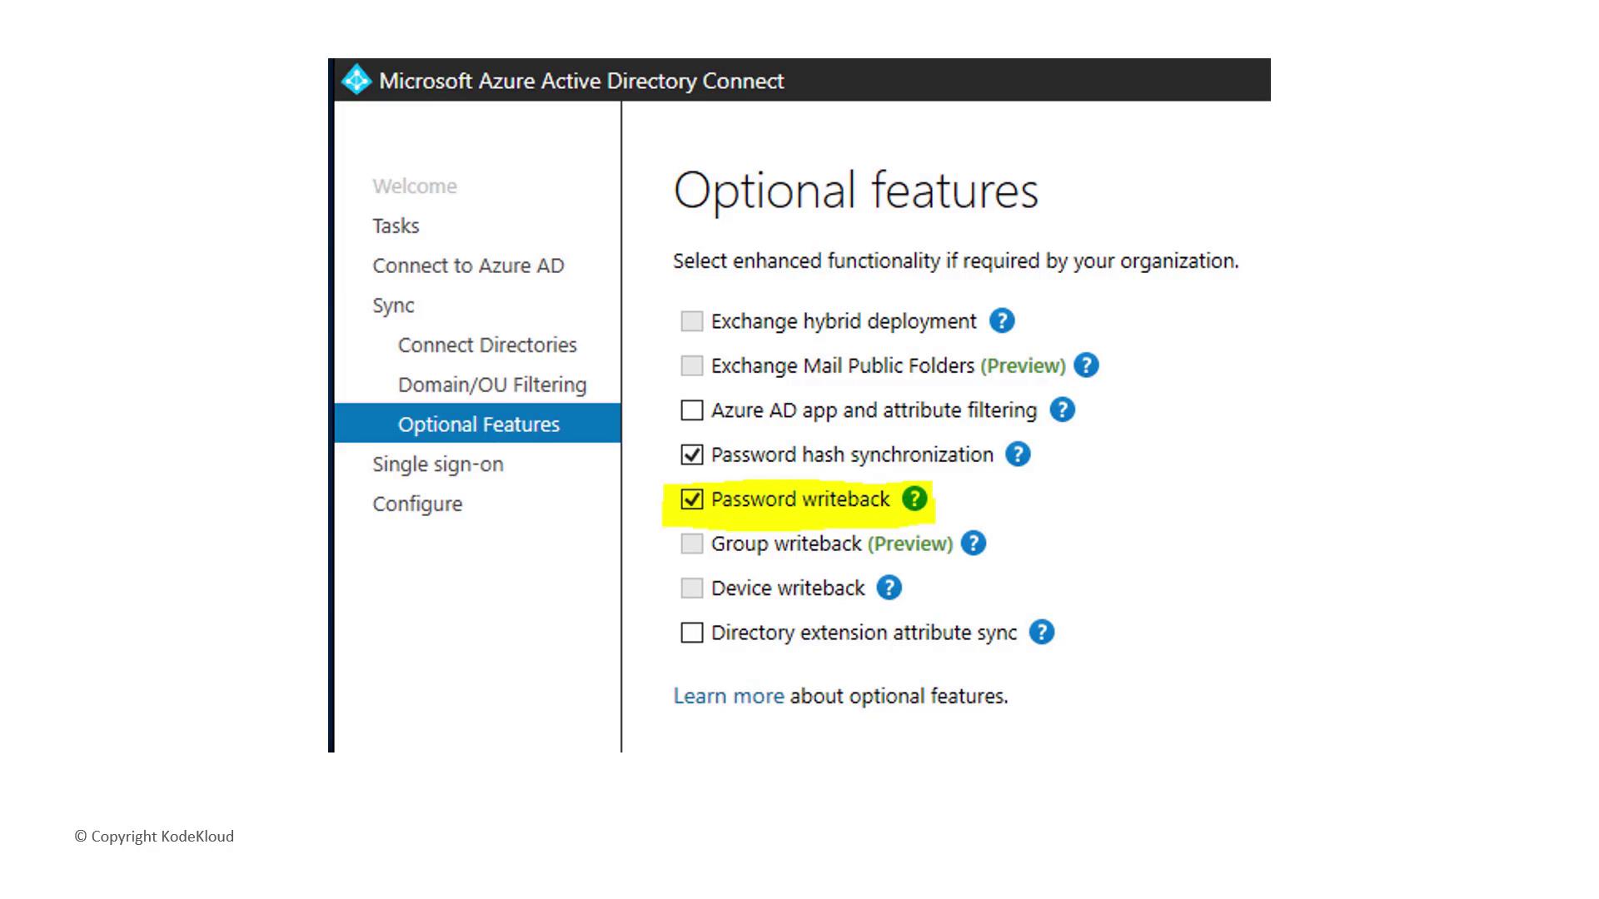The image size is (1599, 899).
Task: Open the Connect to Azure AD step
Action: tap(468, 266)
